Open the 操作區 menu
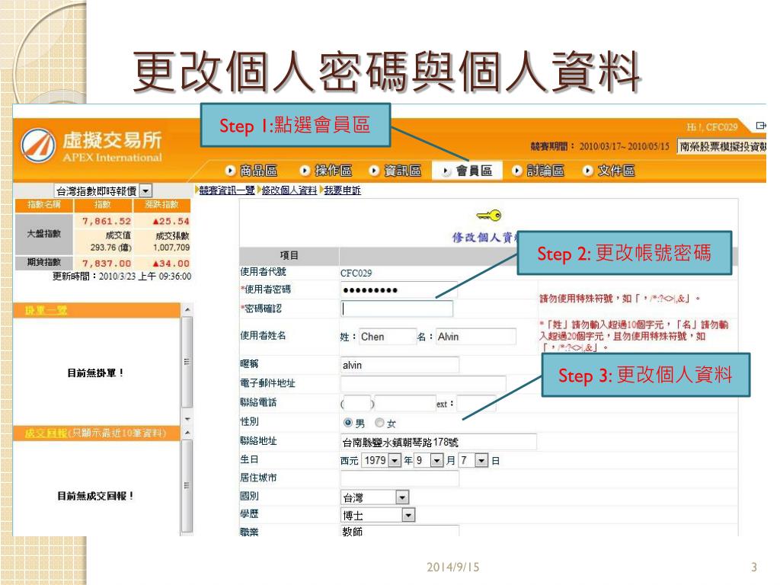The width and height of the screenshot is (780, 585). (x=334, y=171)
